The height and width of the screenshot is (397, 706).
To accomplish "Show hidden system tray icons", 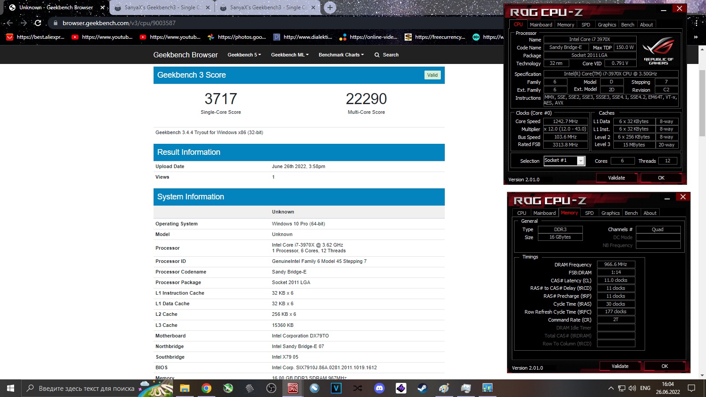I will pyautogui.click(x=611, y=388).
